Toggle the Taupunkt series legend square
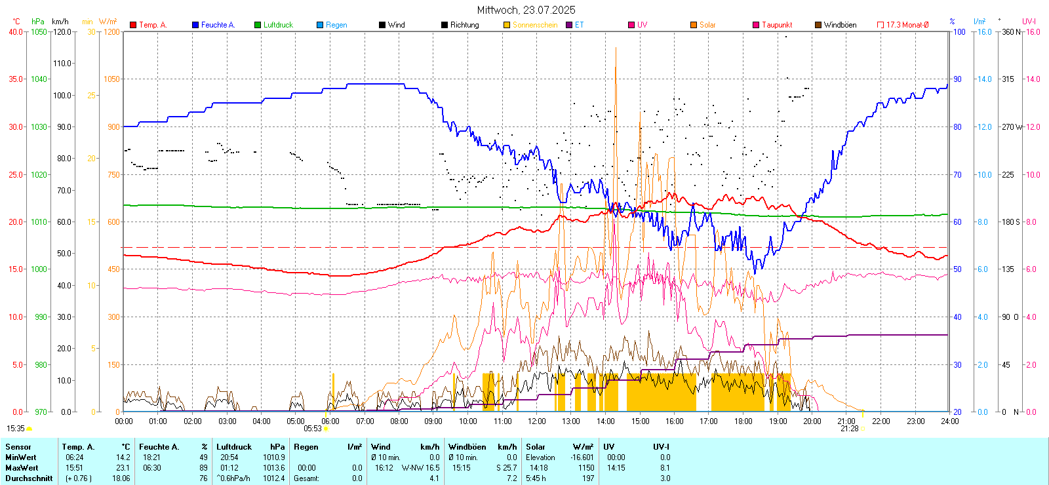 coord(756,25)
